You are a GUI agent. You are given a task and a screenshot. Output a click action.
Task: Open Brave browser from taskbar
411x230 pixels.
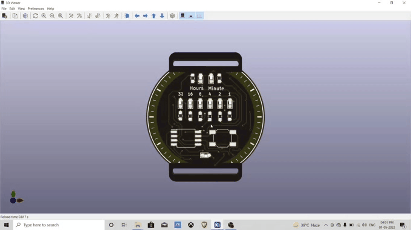(204, 225)
